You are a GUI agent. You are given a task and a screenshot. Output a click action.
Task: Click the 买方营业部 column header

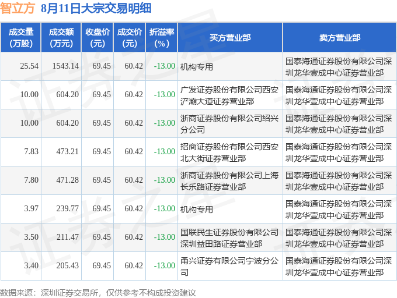(x=230, y=37)
